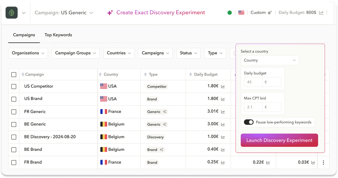
Task: Sort by the Country column header
Action: (x=109, y=75)
